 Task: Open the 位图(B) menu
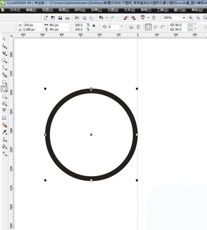tap(113, 10)
